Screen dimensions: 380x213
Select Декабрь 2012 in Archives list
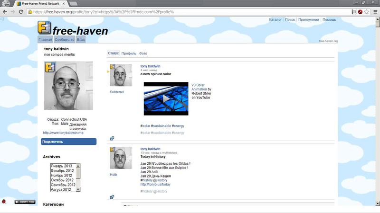pos(63,171)
